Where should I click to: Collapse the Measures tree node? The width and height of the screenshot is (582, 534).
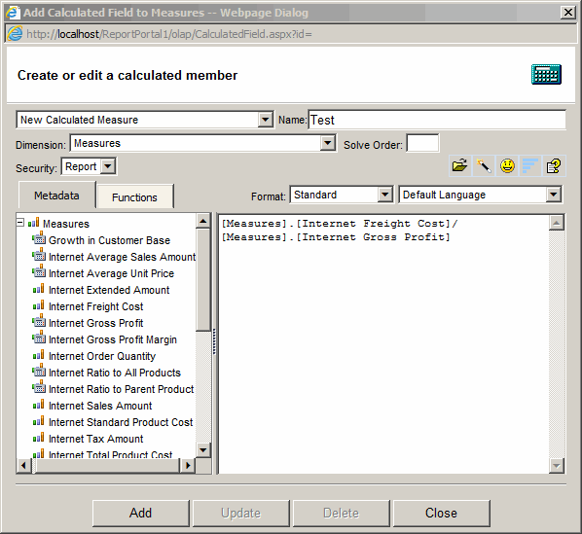20,223
